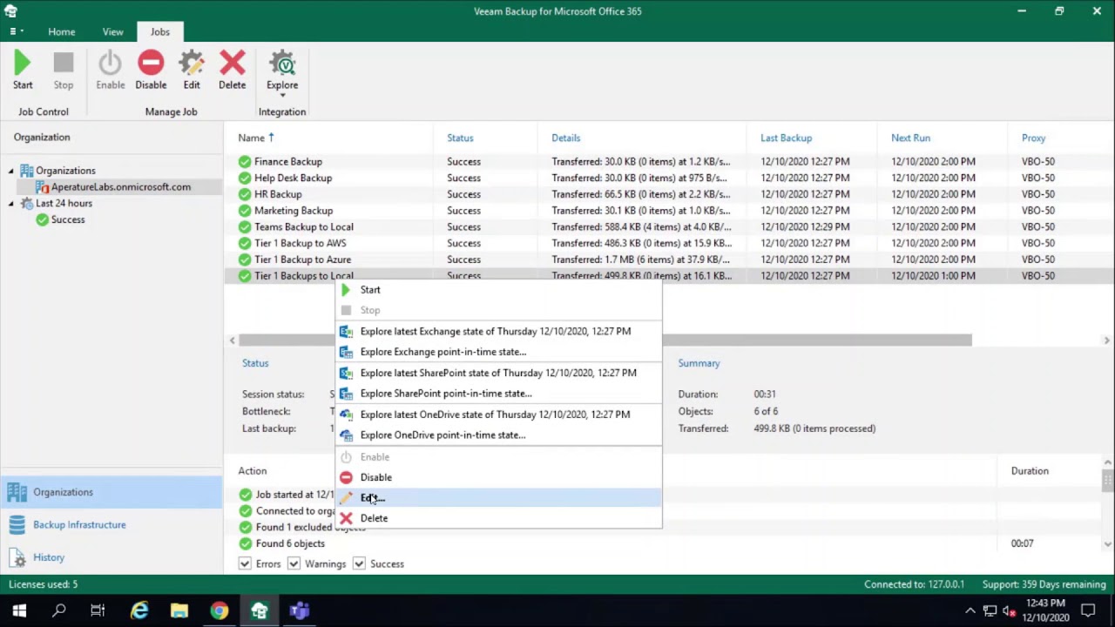Image resolution: width=1115 pixels, height=627 pixels.
Task: Select Success under Last 24 hours
Action: pyautogui.click(x=60, y=219)
